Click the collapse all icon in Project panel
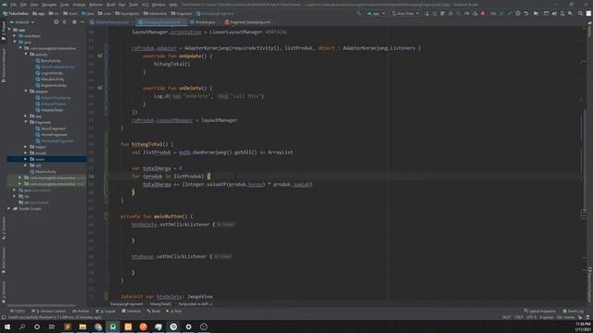593x333 pixels. pyautogui.click(x=65, y=22)
